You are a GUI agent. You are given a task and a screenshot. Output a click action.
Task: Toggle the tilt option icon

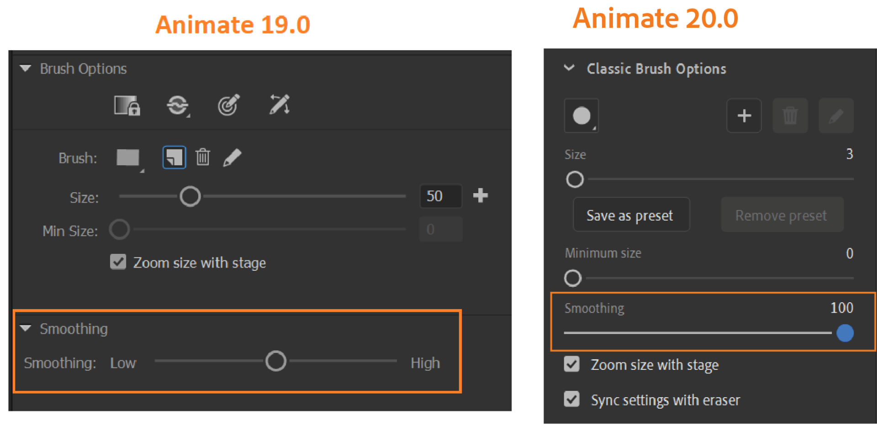click(279, 105)
